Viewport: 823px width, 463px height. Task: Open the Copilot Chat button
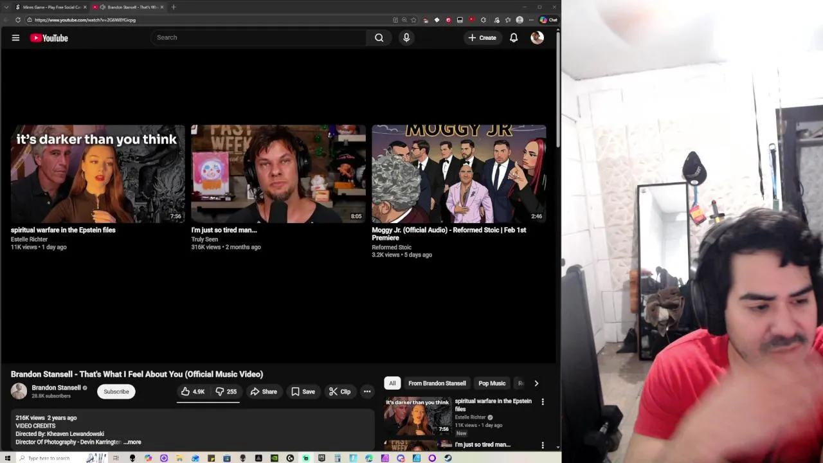[548, 20]
